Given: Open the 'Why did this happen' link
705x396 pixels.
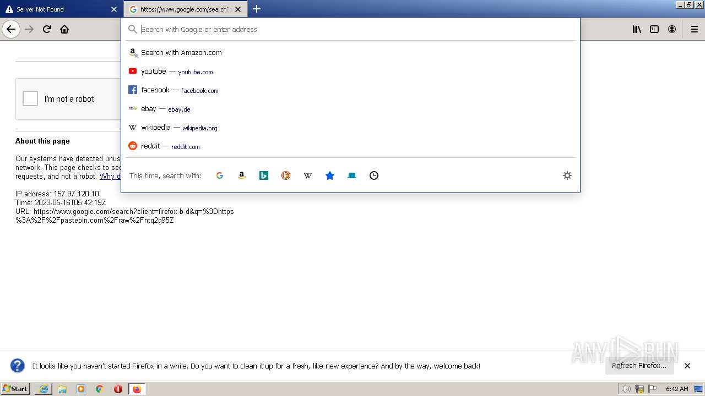Looking at the screenshot, I should point(110,177).
